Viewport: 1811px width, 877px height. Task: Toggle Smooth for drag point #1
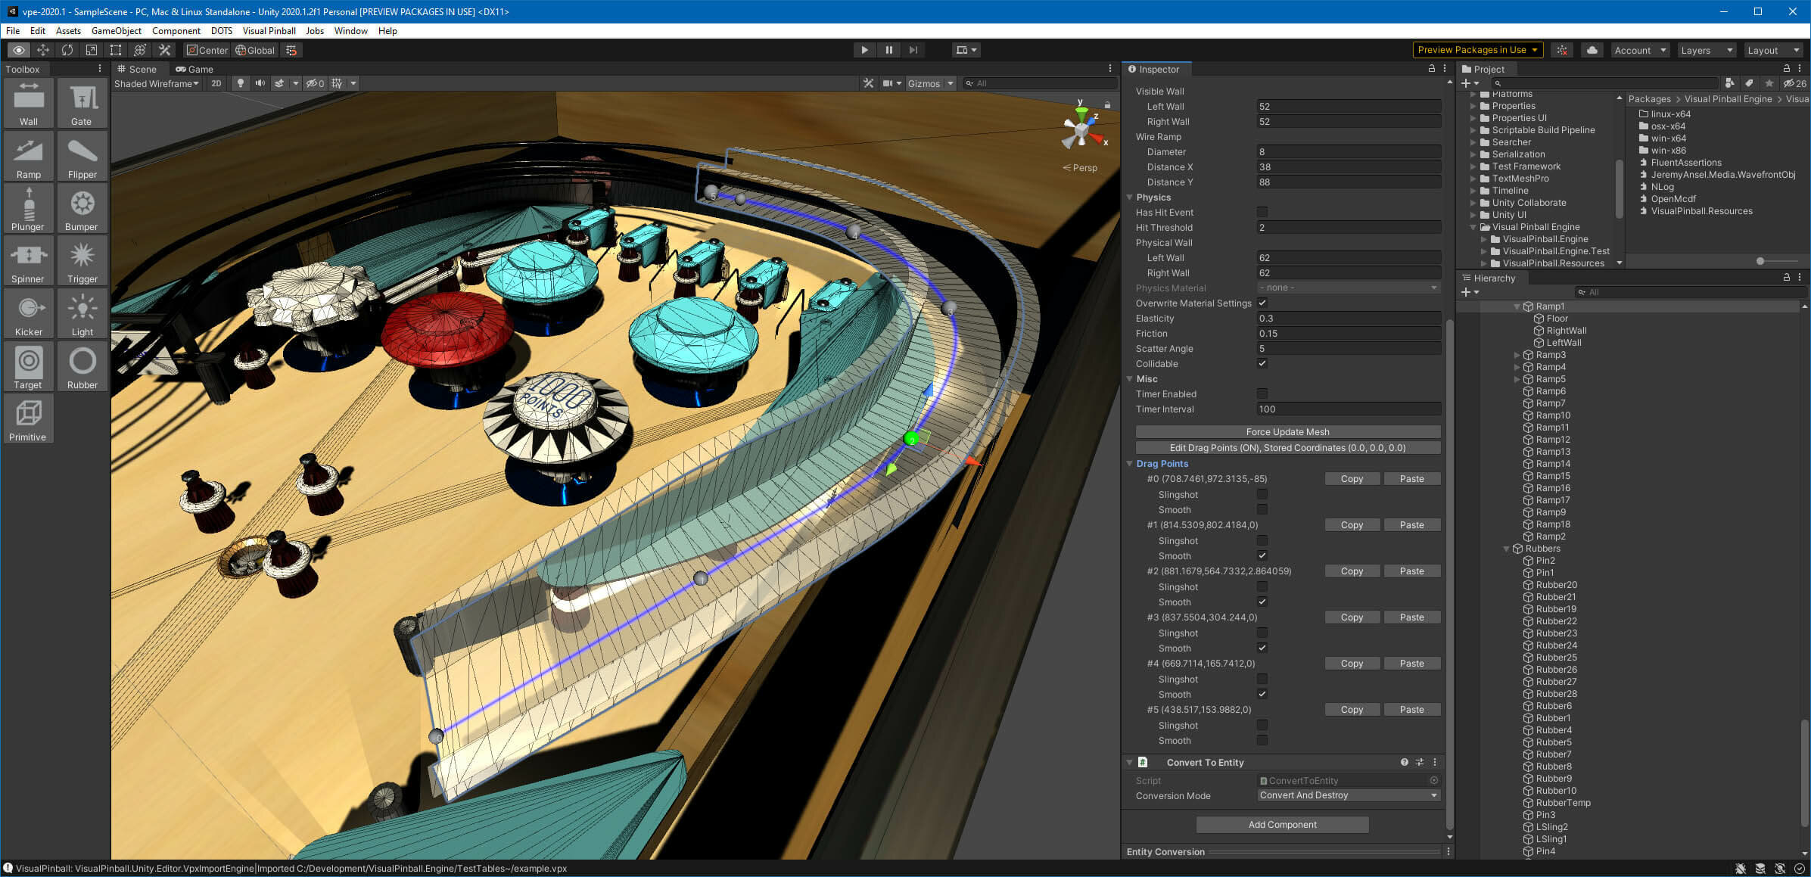[x=1262, y=556]
